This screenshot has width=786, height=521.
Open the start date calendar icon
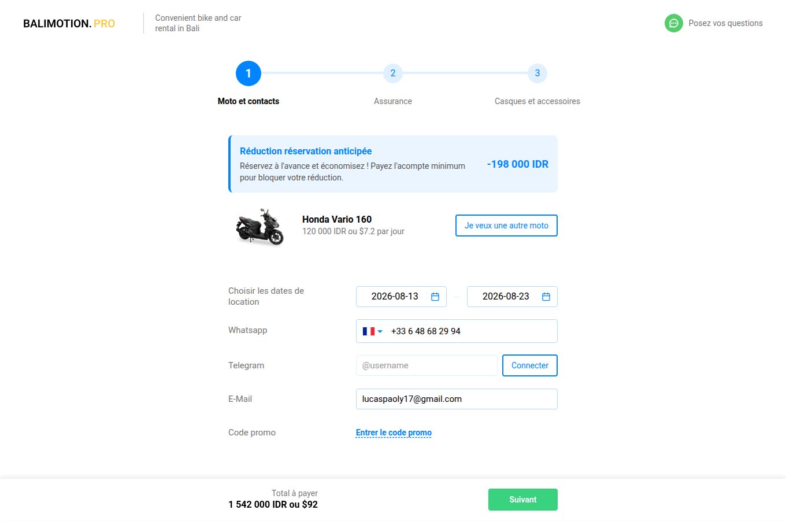(x=435, y=297)
